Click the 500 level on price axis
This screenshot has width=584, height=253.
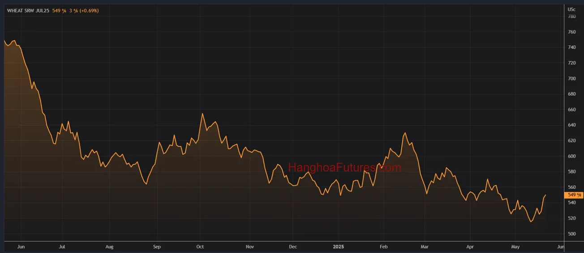(x=571, y=234)
